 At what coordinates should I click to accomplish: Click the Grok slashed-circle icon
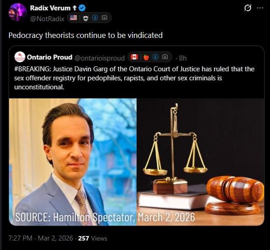[248, 8]
